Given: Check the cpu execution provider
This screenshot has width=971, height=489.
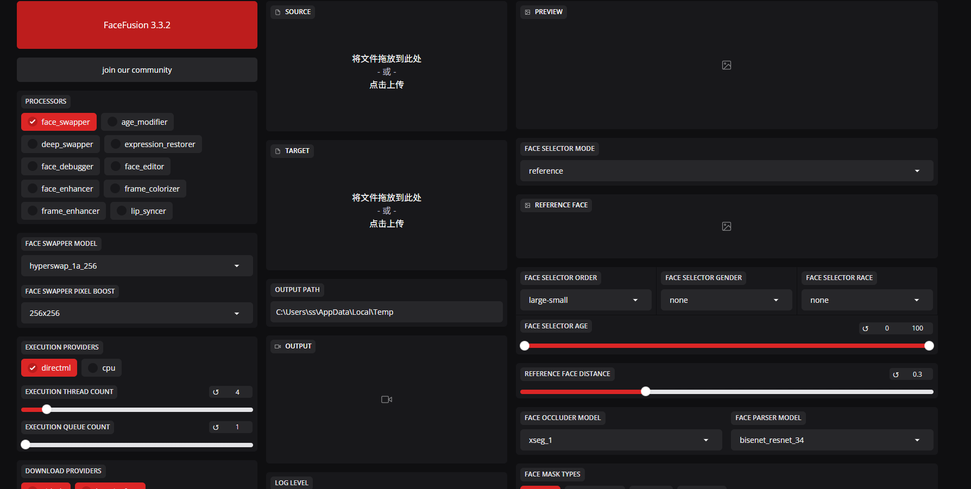Looking at the screenshot, I should tap(102, 368).
